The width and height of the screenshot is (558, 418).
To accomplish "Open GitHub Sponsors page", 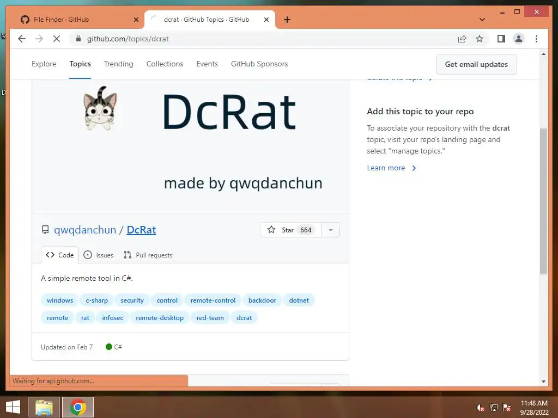I will pyautogui.click(x=259, y=64).
